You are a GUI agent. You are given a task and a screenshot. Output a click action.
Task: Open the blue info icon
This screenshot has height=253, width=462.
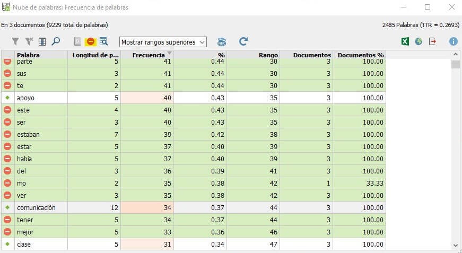coord(454,41)
